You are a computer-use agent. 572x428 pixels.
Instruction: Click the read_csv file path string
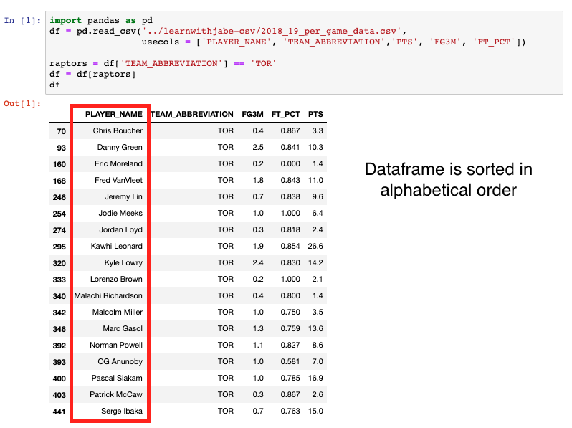click(x=272, y=31)
